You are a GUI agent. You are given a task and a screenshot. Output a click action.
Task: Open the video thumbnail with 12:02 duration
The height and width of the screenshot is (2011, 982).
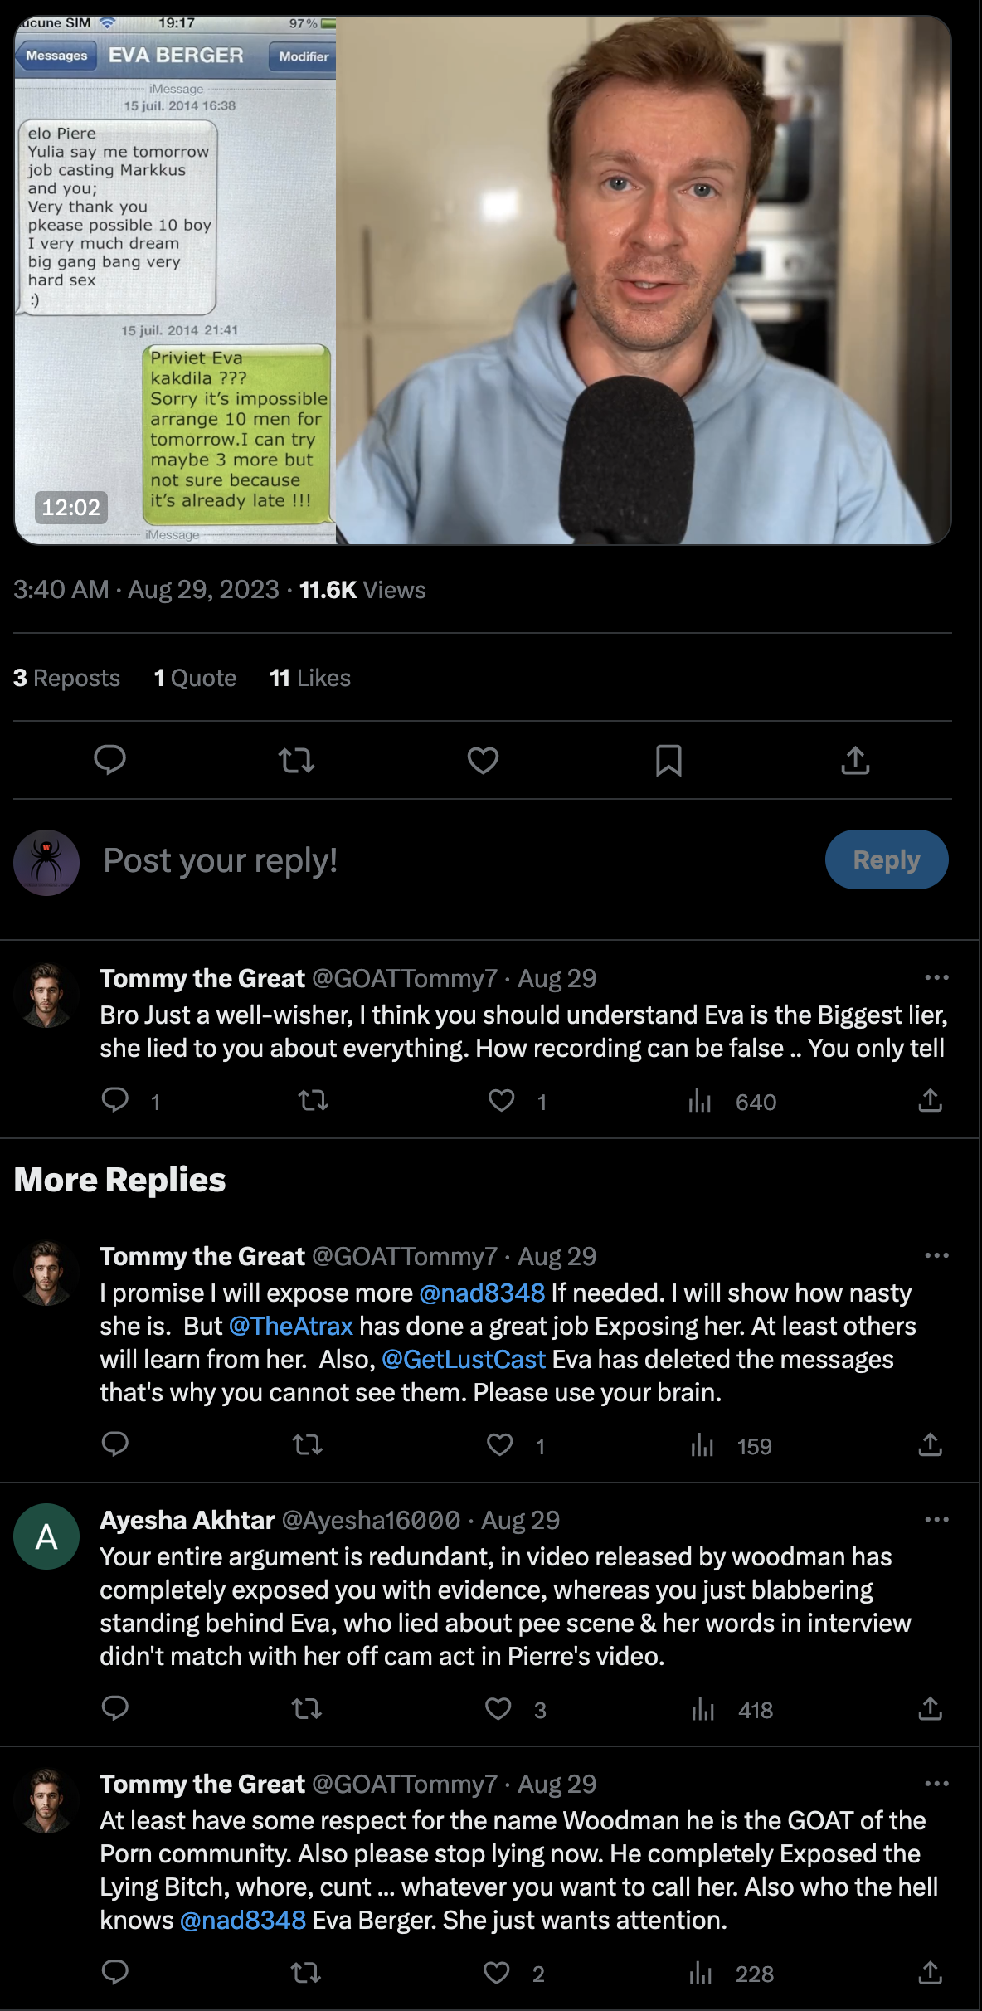482,280
